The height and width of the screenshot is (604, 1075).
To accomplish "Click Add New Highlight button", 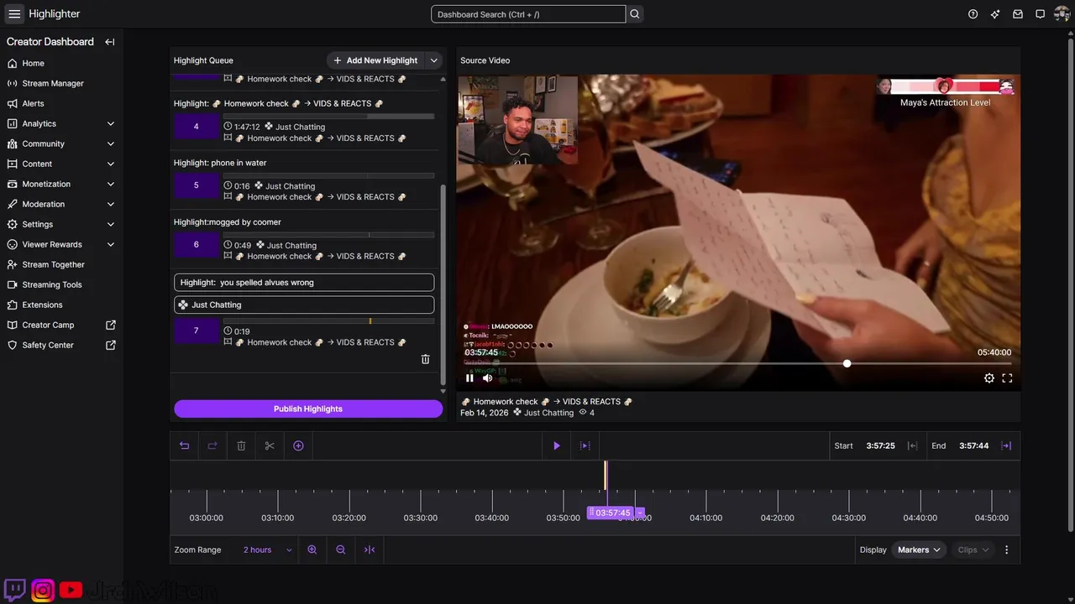I will point(375,60).
